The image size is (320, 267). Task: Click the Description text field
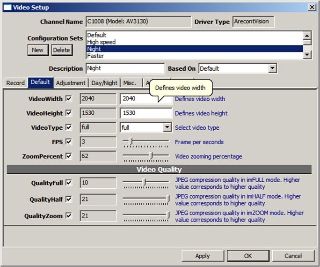tap(125, 68)
